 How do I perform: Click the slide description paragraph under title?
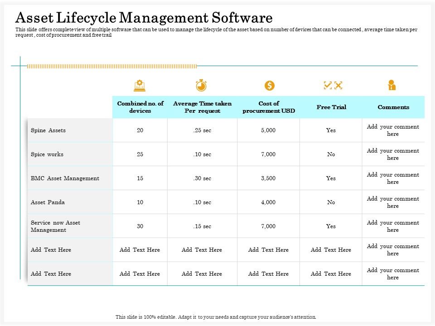(x=217, y=32)
